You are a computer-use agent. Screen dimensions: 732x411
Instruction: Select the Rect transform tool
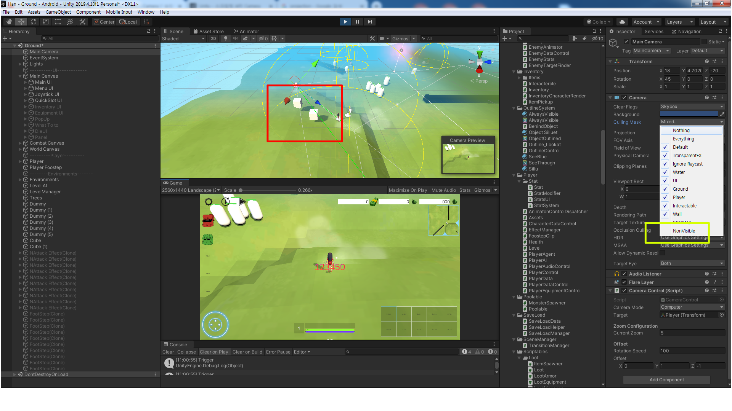(x=58, y=22)
